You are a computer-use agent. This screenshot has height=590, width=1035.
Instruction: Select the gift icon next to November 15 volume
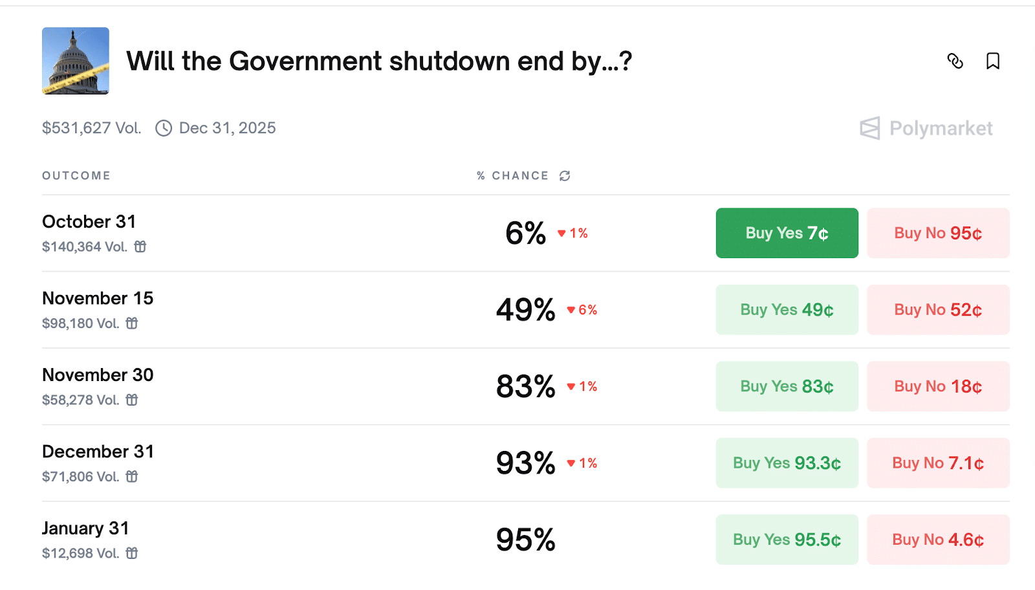[x=131, y=323]
